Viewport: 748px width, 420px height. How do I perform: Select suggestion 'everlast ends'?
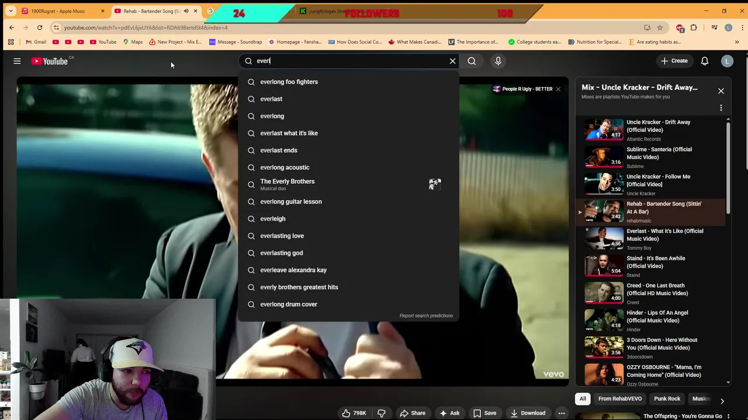pyautogui.click(x=348, y=150)
